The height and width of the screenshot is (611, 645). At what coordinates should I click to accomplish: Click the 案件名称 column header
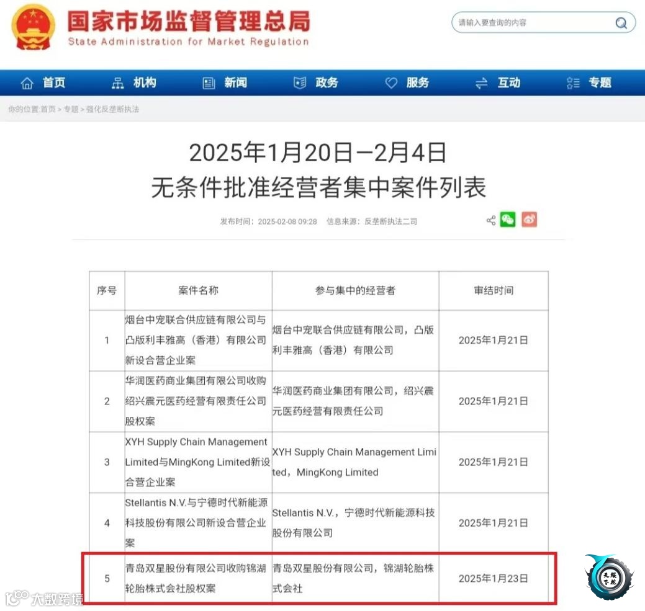[x=198, y=290]
